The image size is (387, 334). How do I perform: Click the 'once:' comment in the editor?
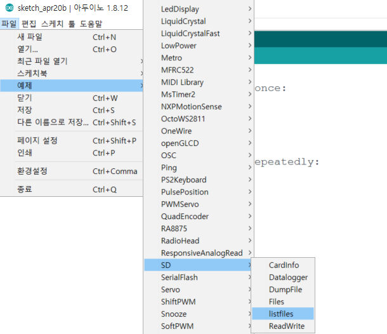point(270,88)
